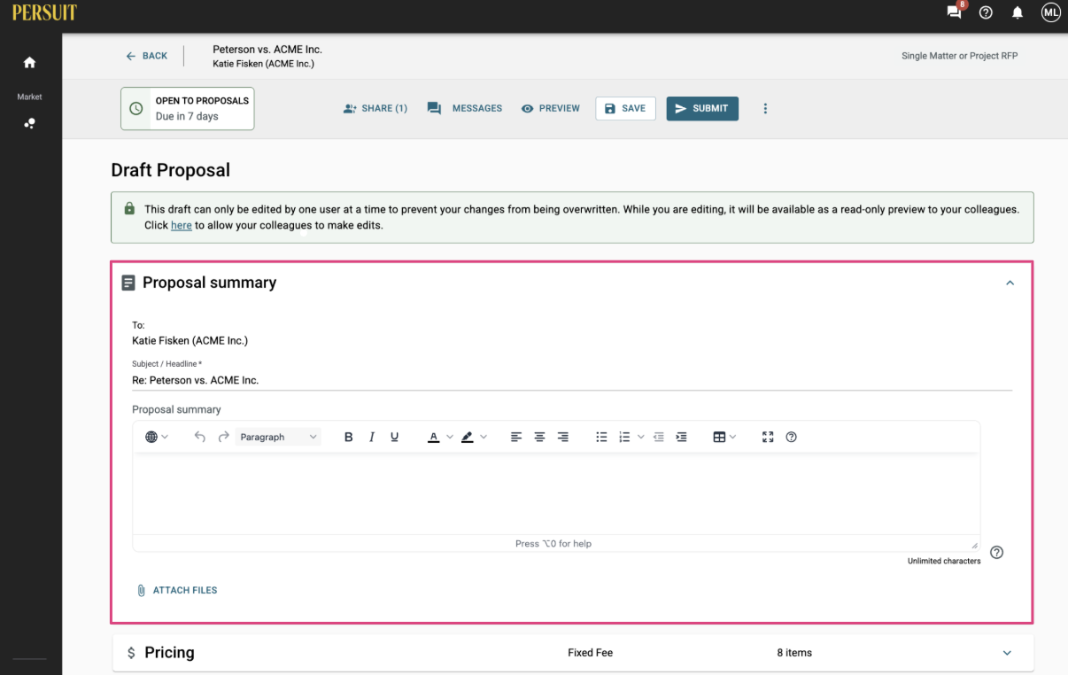Toggle Italic formatting
This screenshot has height=675, width=1068.
coord(372,437)
